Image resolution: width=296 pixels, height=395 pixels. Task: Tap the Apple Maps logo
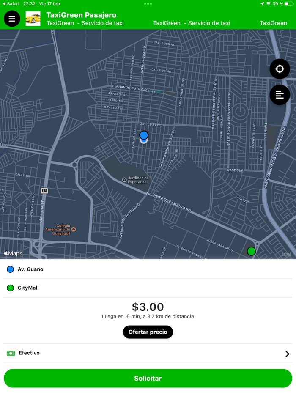tap(13, 253)
